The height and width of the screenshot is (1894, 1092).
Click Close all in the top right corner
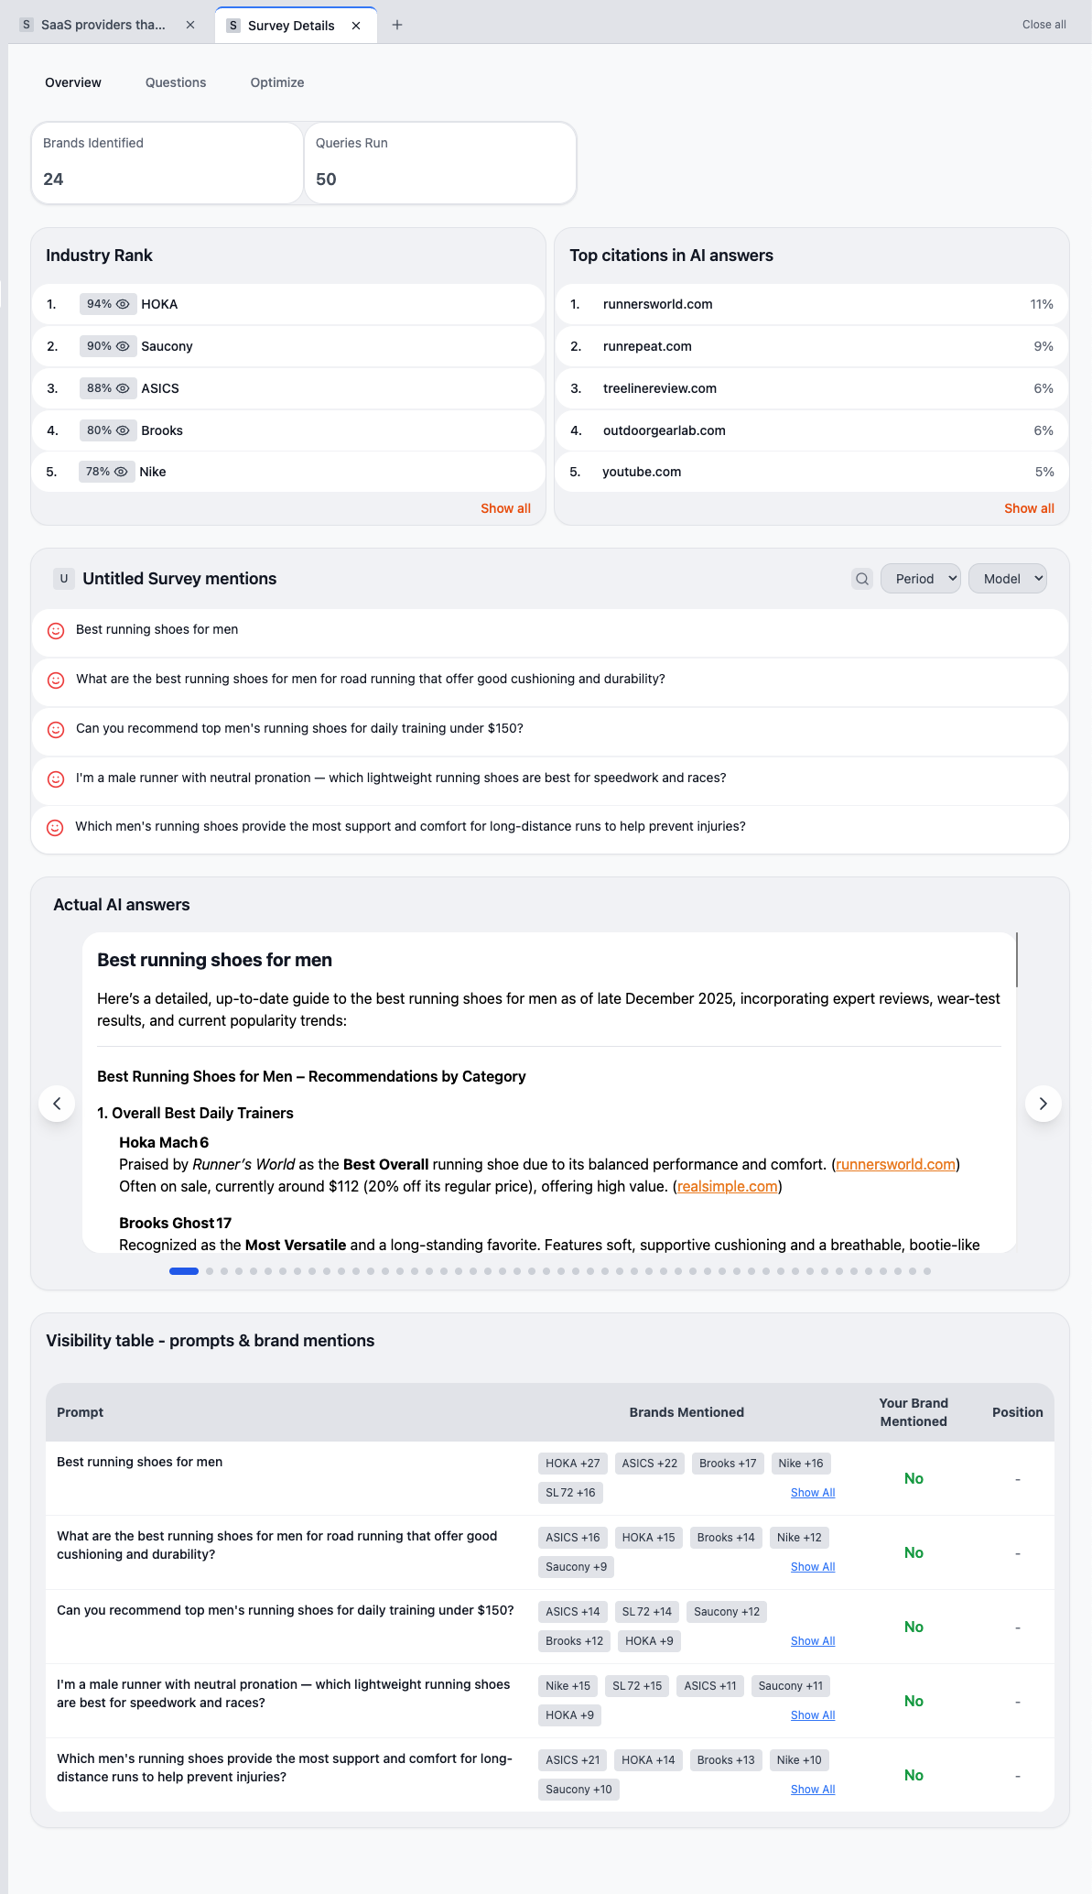(x=1043, y=25)
